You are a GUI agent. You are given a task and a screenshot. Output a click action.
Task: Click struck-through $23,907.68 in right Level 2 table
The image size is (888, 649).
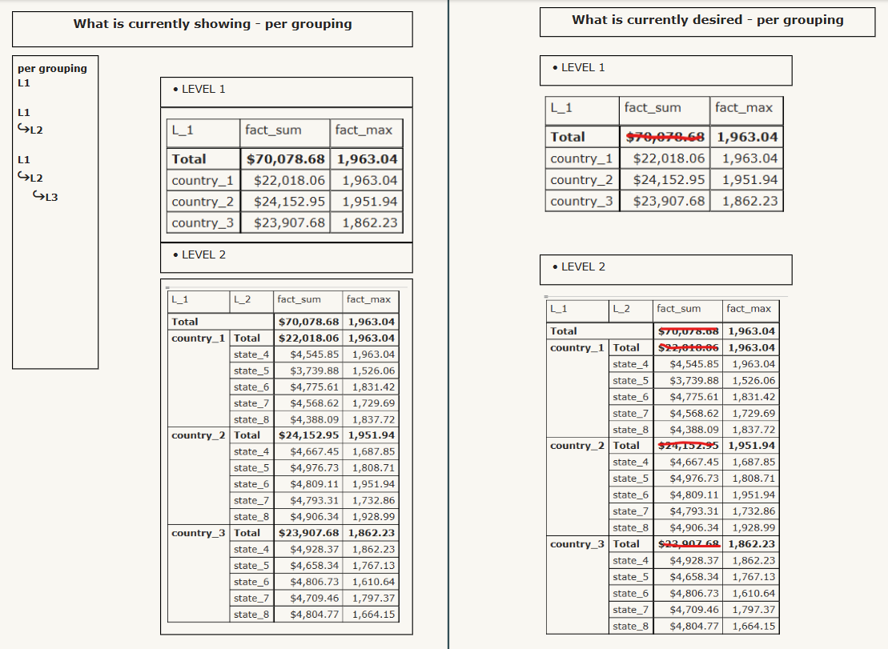[x=688, y=544]
